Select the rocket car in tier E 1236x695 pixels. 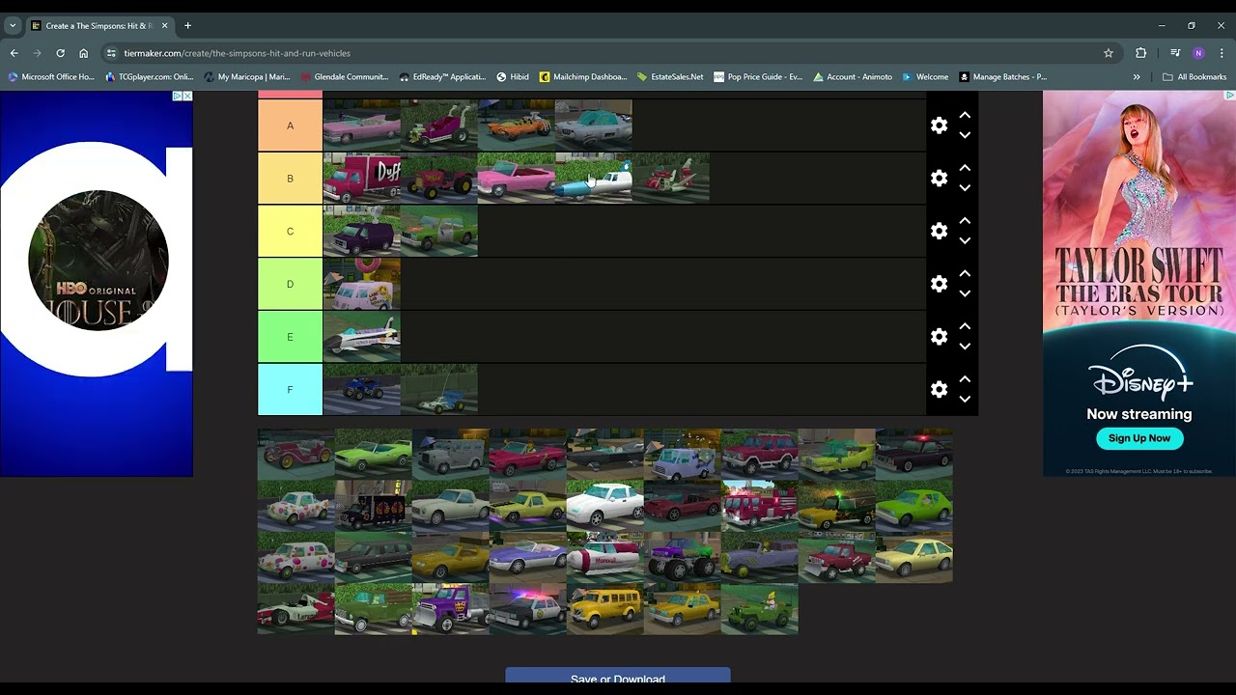pyautogui.click(x=362, y=337)
